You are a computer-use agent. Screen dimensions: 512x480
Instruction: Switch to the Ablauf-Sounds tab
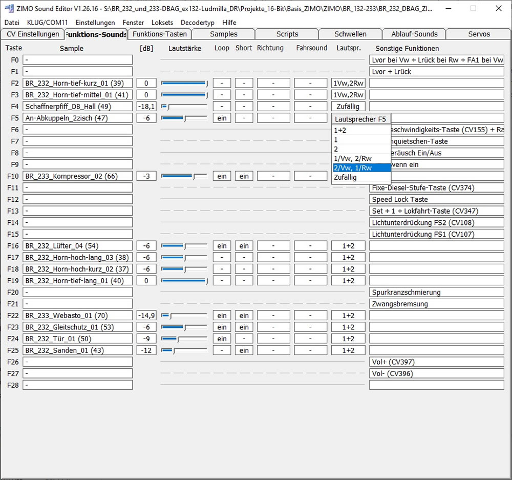click(414, 34)
